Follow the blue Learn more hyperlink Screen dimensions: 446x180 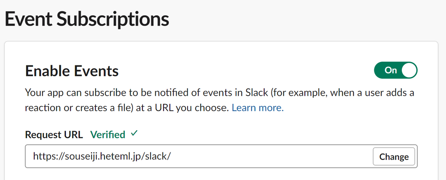[258, 108]
